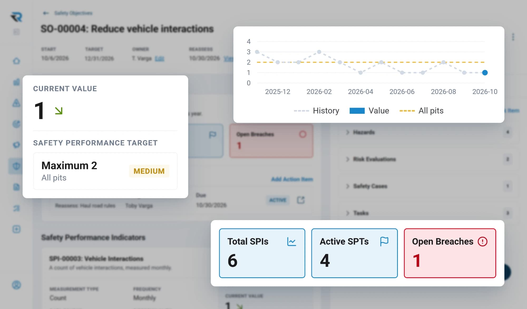Open the bar chart sidebar icon
This screenshot has width=527, height=309.
[x=16, y=82]
